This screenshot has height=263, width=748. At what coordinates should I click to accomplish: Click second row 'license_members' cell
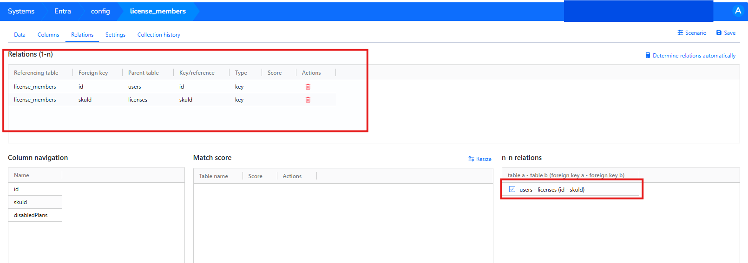coord(35,100)
